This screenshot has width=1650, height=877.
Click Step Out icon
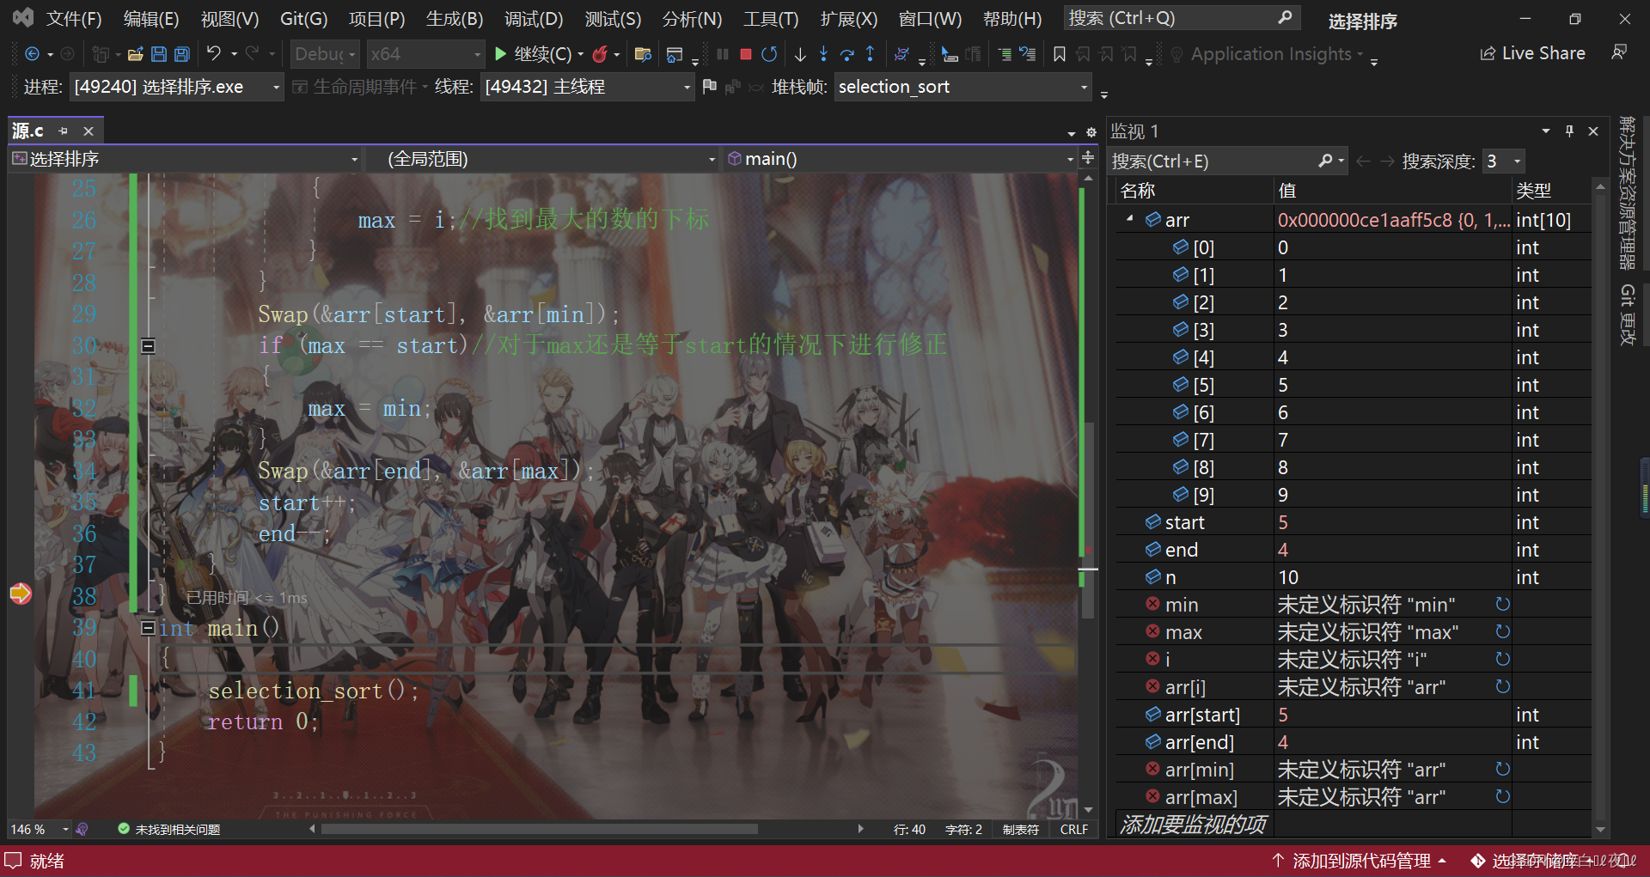tap(871, 54)
